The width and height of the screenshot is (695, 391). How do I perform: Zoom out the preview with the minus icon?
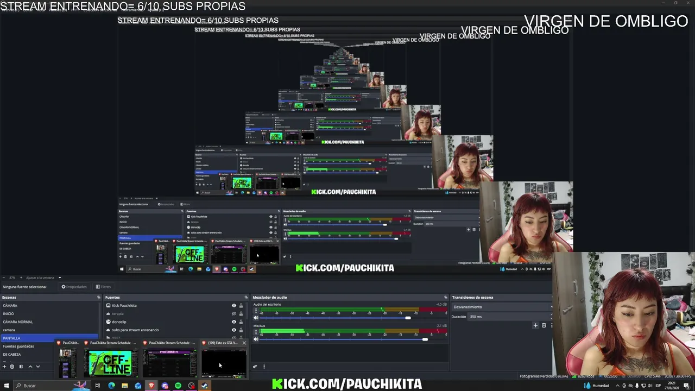pyautogui.click(x=3, y=278)
